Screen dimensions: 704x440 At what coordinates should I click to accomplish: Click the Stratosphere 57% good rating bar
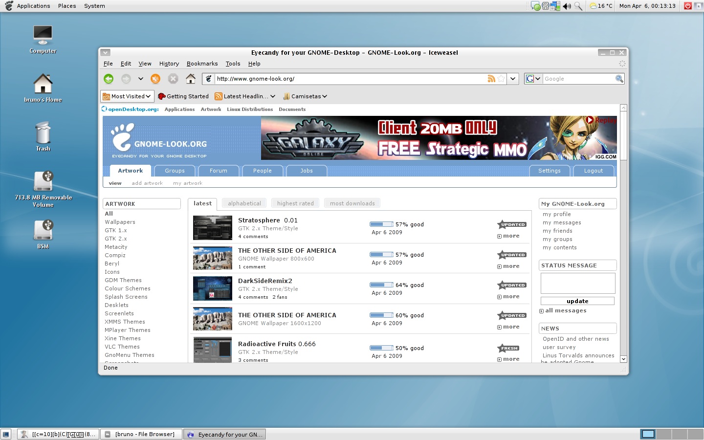point(381,224)
